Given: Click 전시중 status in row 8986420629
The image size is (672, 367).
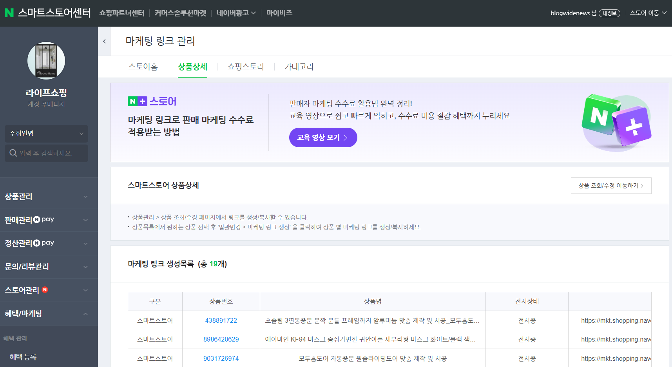Looking at the screenshot, I should pyautogui.click(x=527, y=339).
